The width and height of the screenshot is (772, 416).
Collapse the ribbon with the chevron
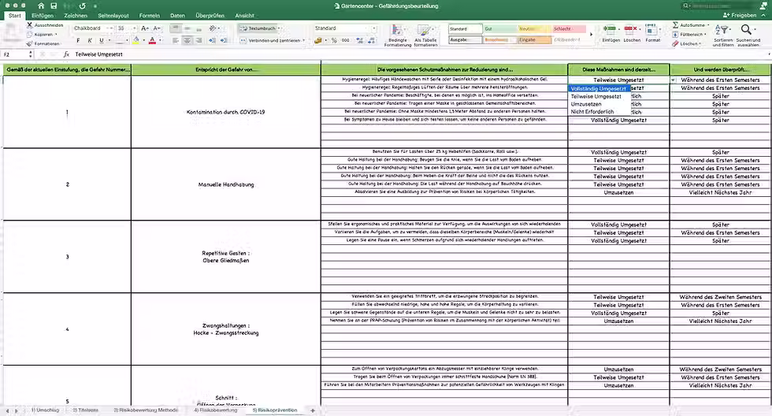click(x=763, y=15)
